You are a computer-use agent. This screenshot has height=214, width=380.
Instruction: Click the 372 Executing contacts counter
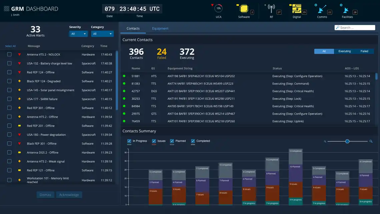(x=187, y=53)
